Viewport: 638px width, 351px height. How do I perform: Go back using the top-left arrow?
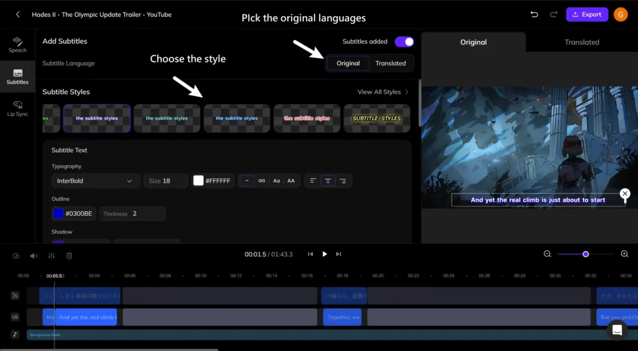click(x=17, y=15)
